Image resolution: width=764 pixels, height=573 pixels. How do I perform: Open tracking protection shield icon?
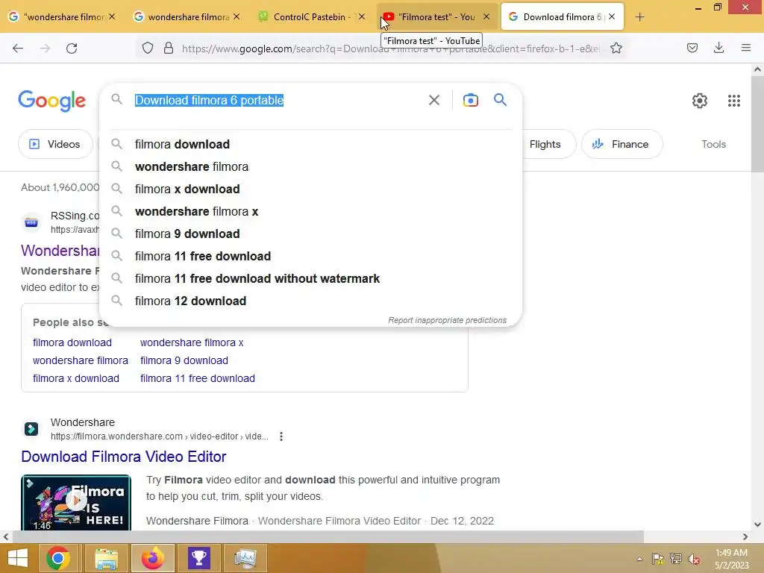148,48
